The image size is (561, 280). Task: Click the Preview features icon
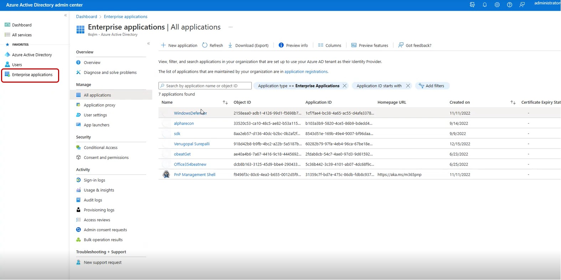(x=354, y=45)
